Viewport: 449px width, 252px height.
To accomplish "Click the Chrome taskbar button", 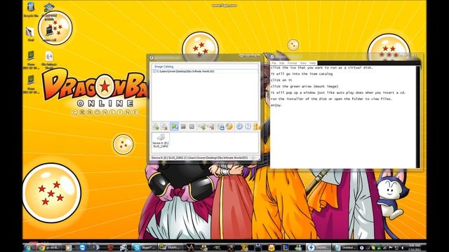I will coord(49,247).
